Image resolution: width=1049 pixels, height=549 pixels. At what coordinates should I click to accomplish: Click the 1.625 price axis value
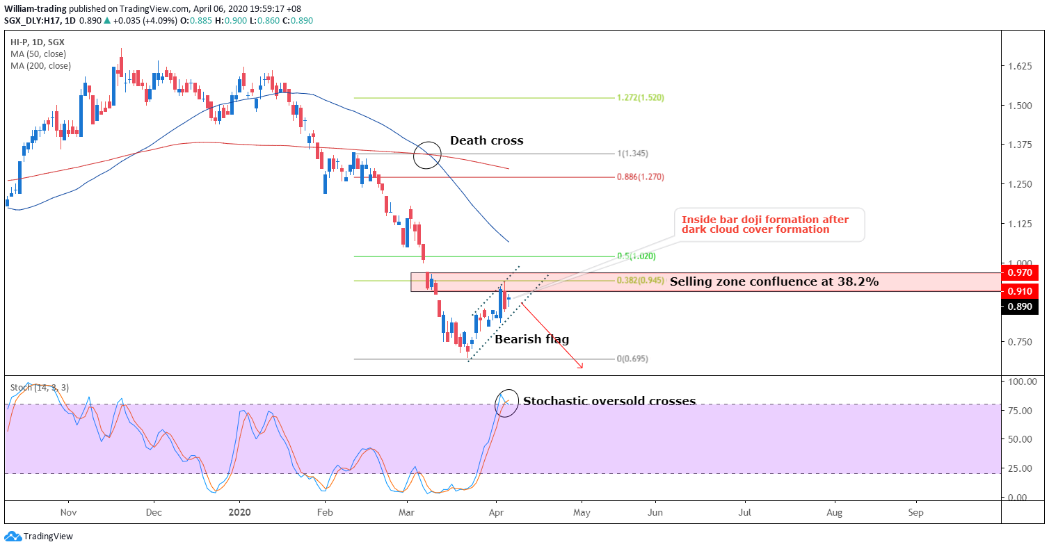pyautogui.click(x=1019, y=67)
